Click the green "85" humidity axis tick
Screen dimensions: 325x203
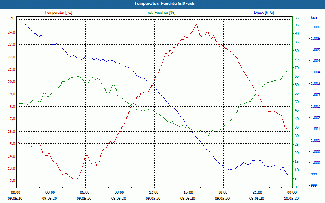click(297, 42)
